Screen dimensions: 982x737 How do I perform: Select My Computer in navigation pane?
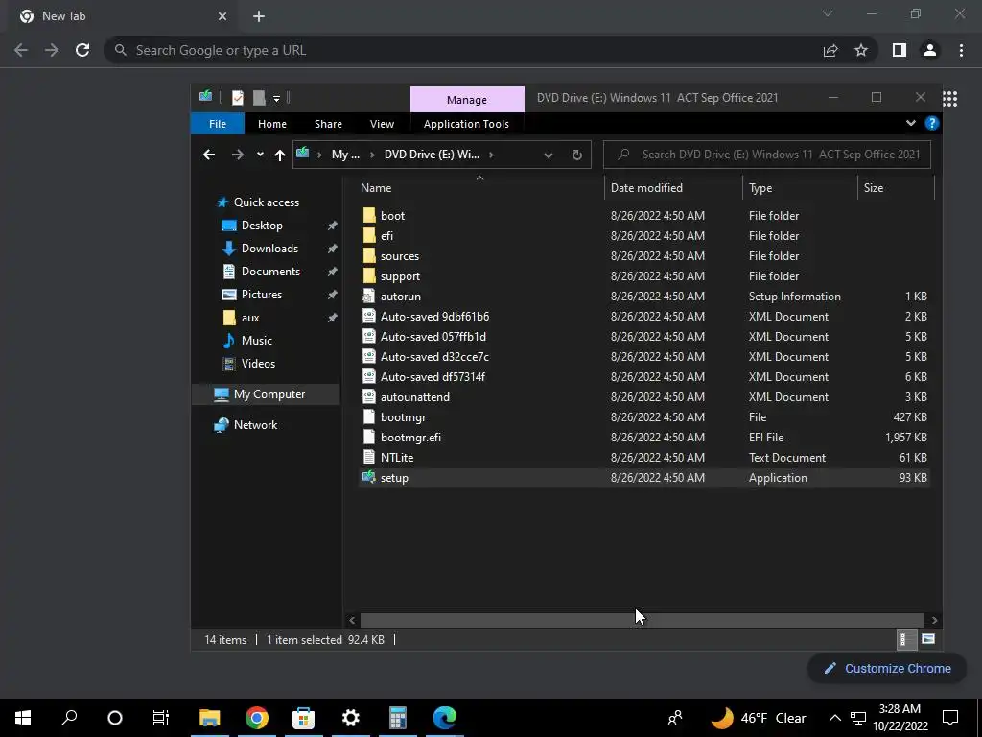click(269, 394)
